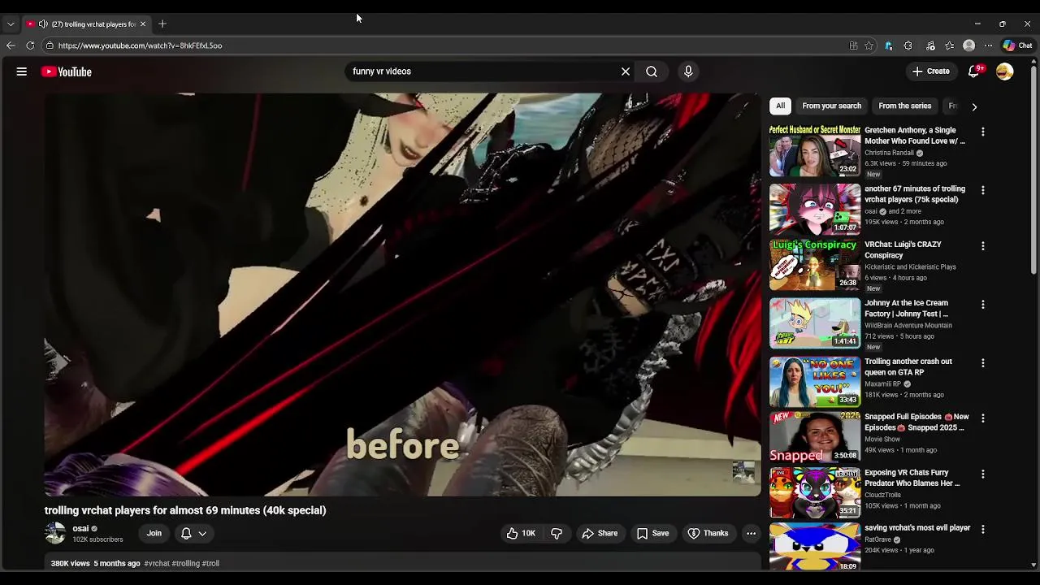
Task: Show more filter chips with right arrow
Action: (974, 106)
